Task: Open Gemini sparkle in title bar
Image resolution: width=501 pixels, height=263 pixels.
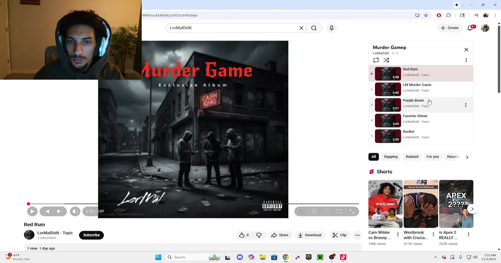Action: [456, 5]
